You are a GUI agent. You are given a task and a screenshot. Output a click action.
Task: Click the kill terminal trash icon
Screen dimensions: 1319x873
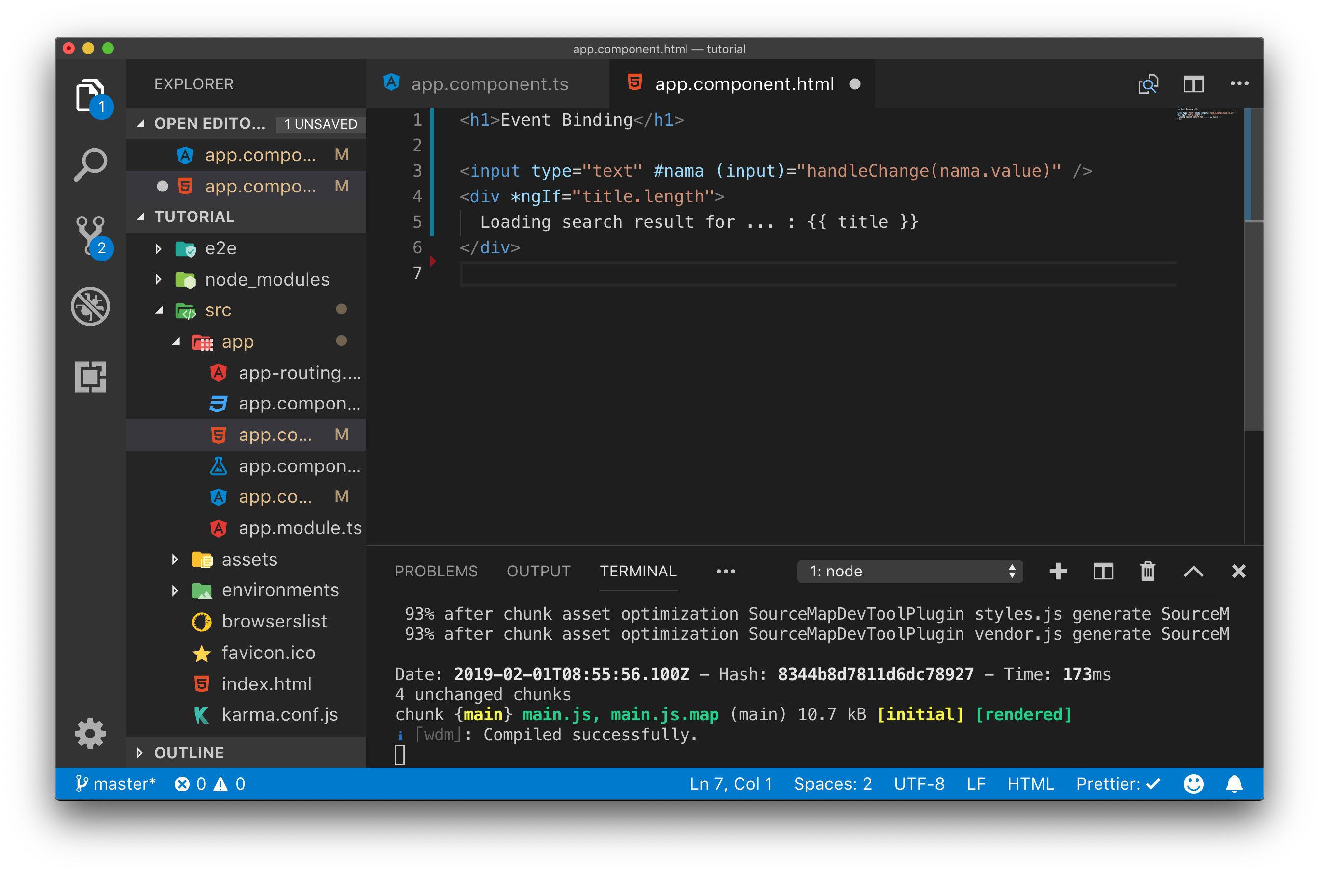tap(1147, 571)
